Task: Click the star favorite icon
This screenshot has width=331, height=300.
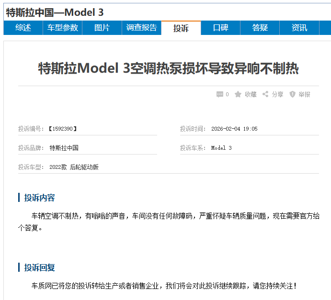Action: (x=238, y=94)
